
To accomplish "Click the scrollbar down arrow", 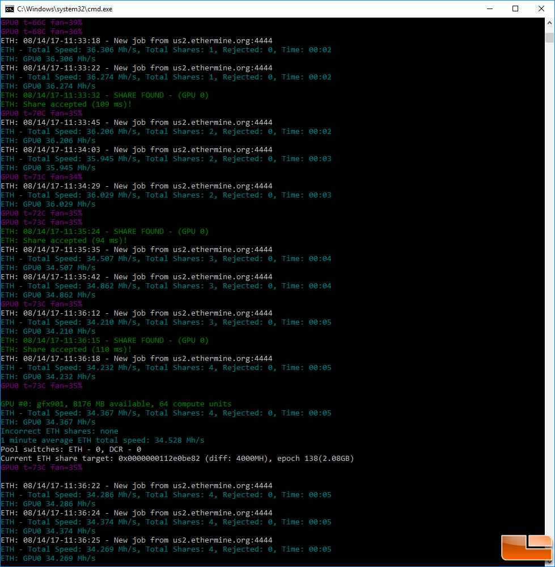I will point(549,561).
